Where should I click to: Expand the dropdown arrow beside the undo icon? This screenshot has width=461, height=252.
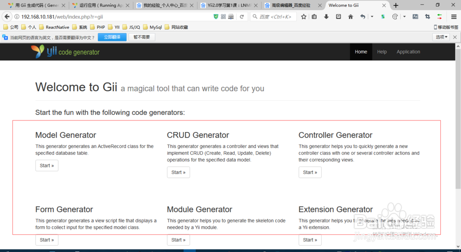(x=372, y=17)
